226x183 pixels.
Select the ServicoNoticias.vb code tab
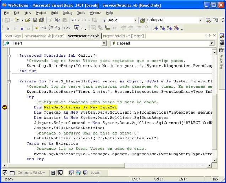tap(84, 36)
